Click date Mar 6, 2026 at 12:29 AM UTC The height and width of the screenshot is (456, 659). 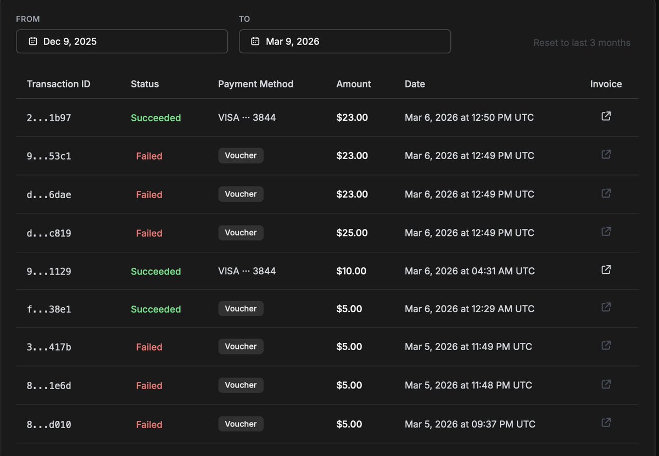tap(470, 309)
